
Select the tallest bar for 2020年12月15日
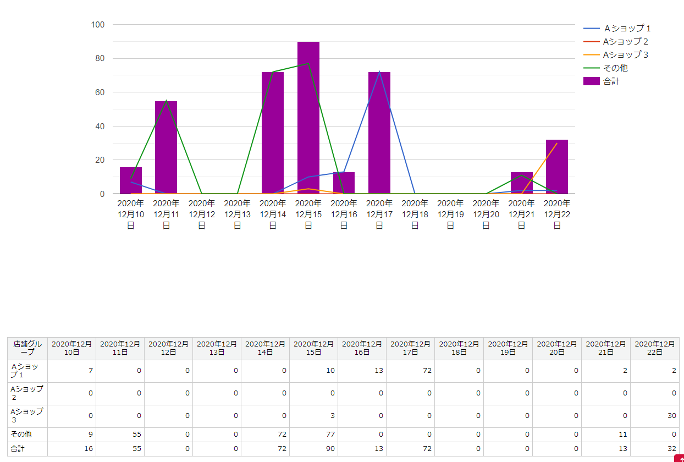click(308, 118)
